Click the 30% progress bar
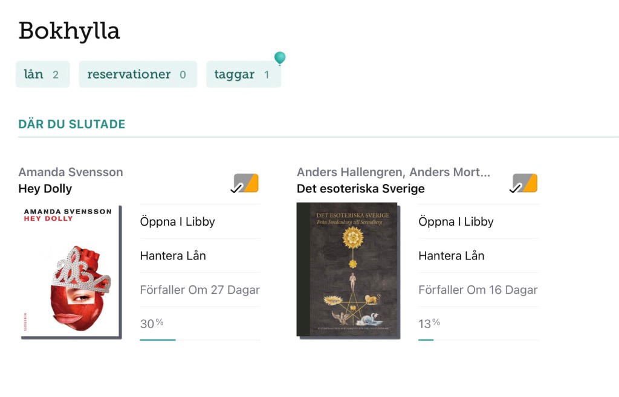This screenshot has height=397, width=619. [x=199, y=339]
